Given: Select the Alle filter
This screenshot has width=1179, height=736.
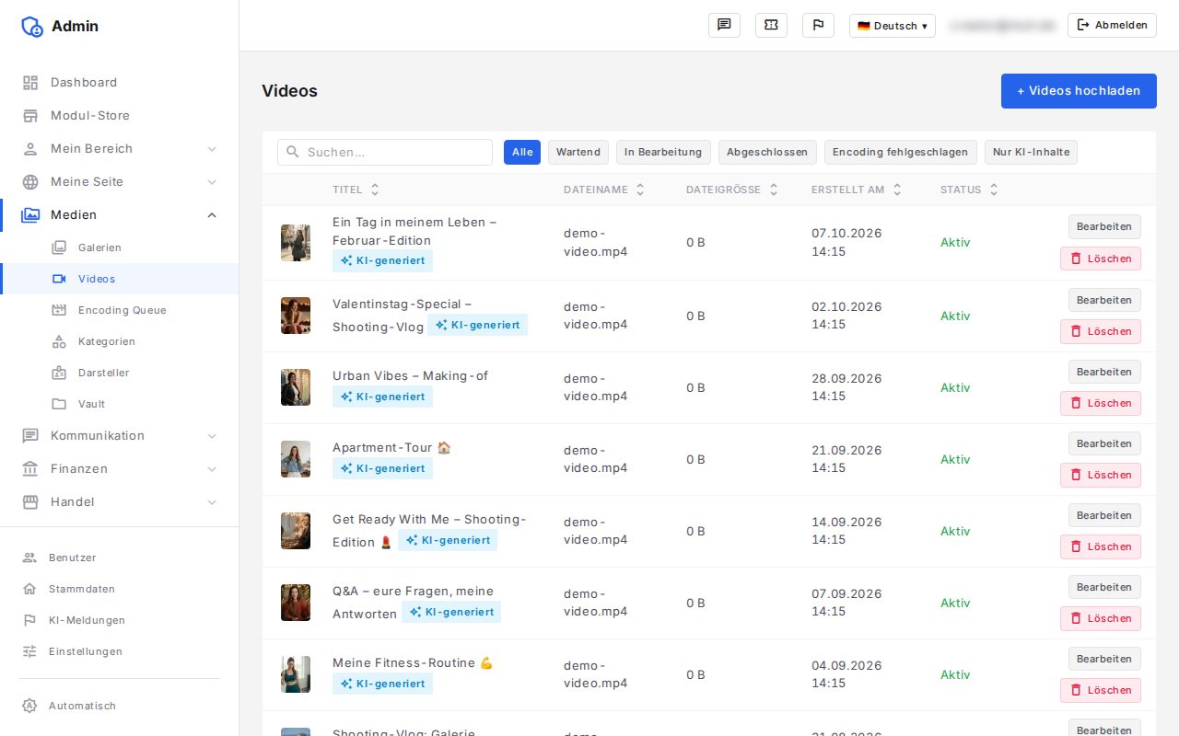Looking at the screenshot, I should tap(522, 153).
